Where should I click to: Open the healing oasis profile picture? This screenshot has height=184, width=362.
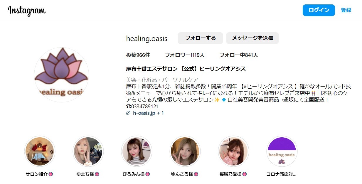62,75
